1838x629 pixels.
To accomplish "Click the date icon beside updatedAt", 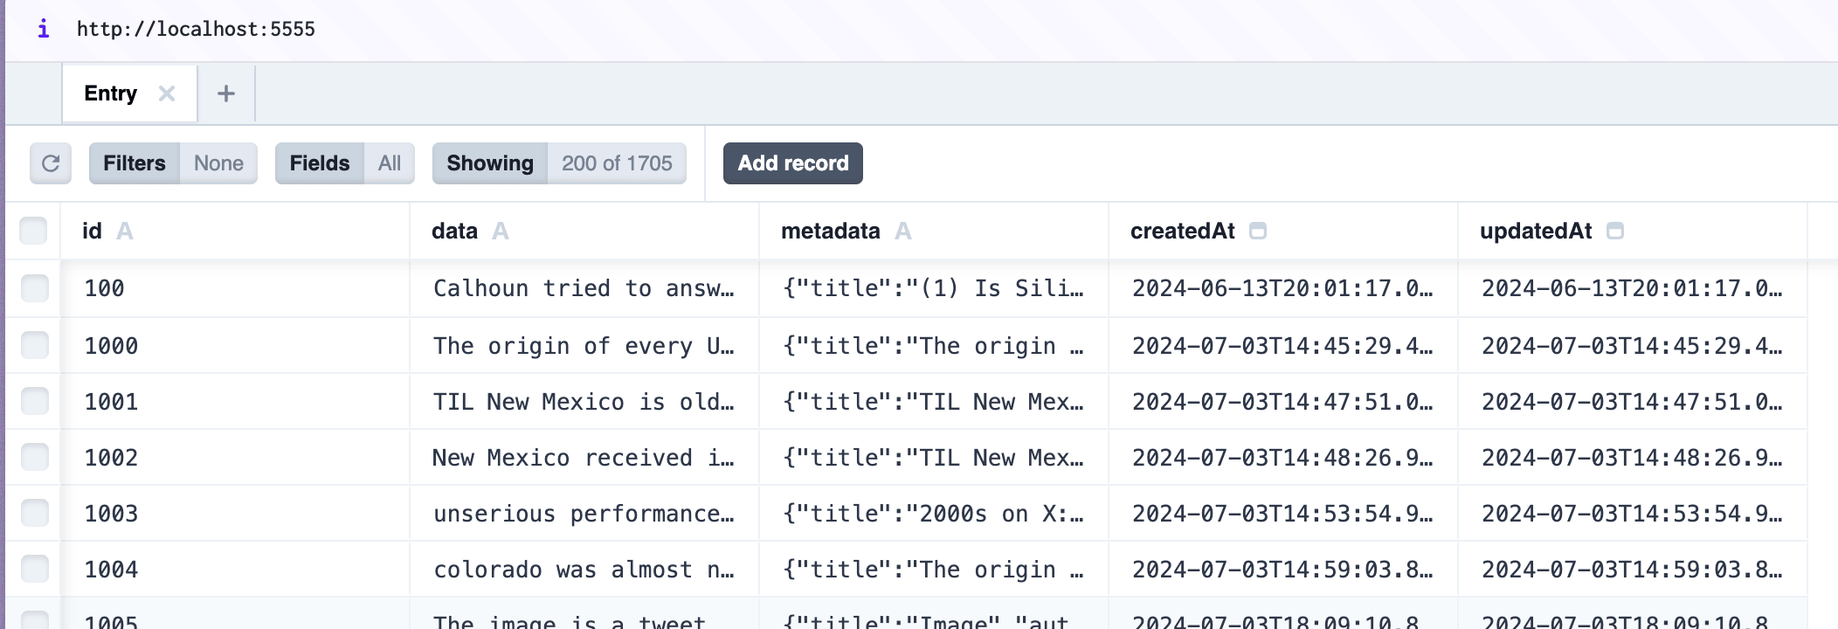I will coord(1615,232).
